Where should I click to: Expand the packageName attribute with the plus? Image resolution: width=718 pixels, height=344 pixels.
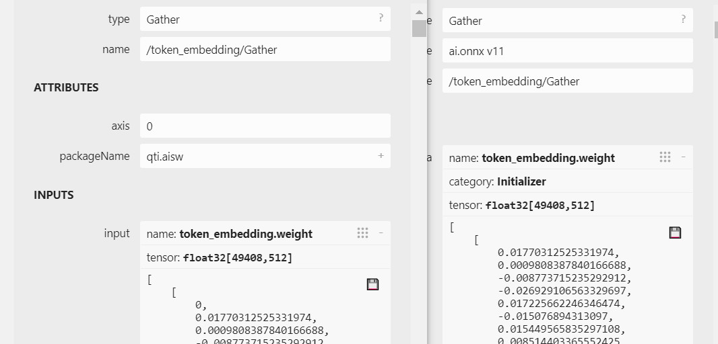point(381,156)
